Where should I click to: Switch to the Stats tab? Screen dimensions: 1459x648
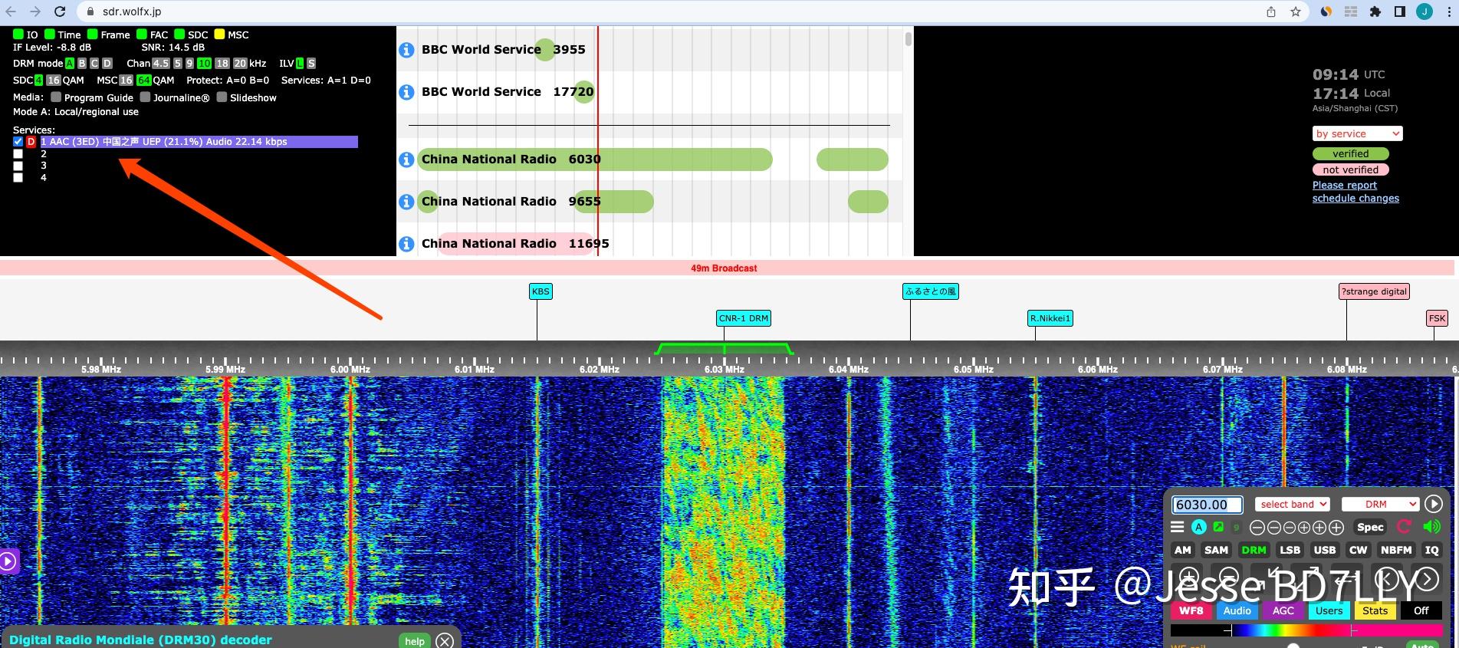click(1375, 611)
